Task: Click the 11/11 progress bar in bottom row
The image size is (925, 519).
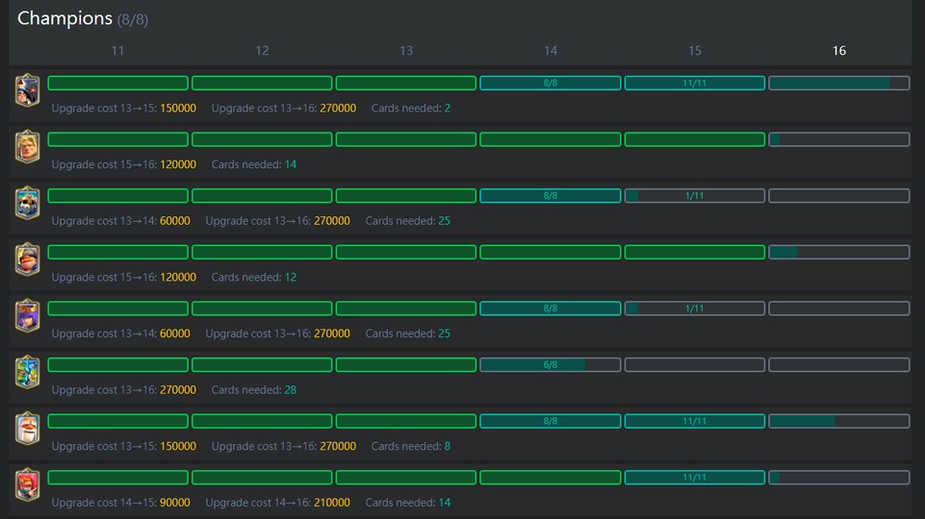Action: pyautogui.click(x=694, y=478)
